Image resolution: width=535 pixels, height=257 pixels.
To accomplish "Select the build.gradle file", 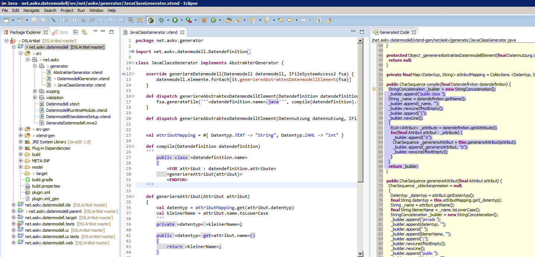I will pos(42,180).
